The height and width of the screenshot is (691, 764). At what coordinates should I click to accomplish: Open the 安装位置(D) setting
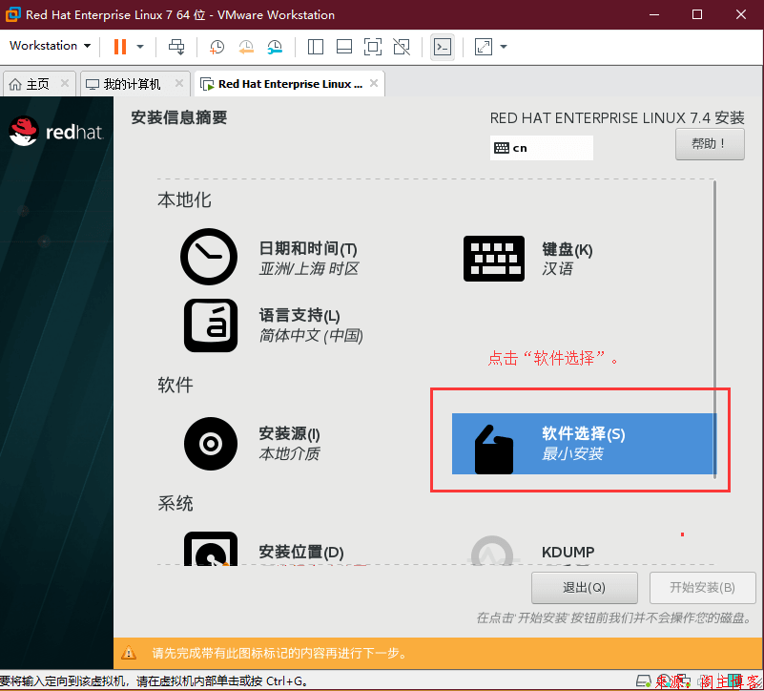[x=301, y=552]
